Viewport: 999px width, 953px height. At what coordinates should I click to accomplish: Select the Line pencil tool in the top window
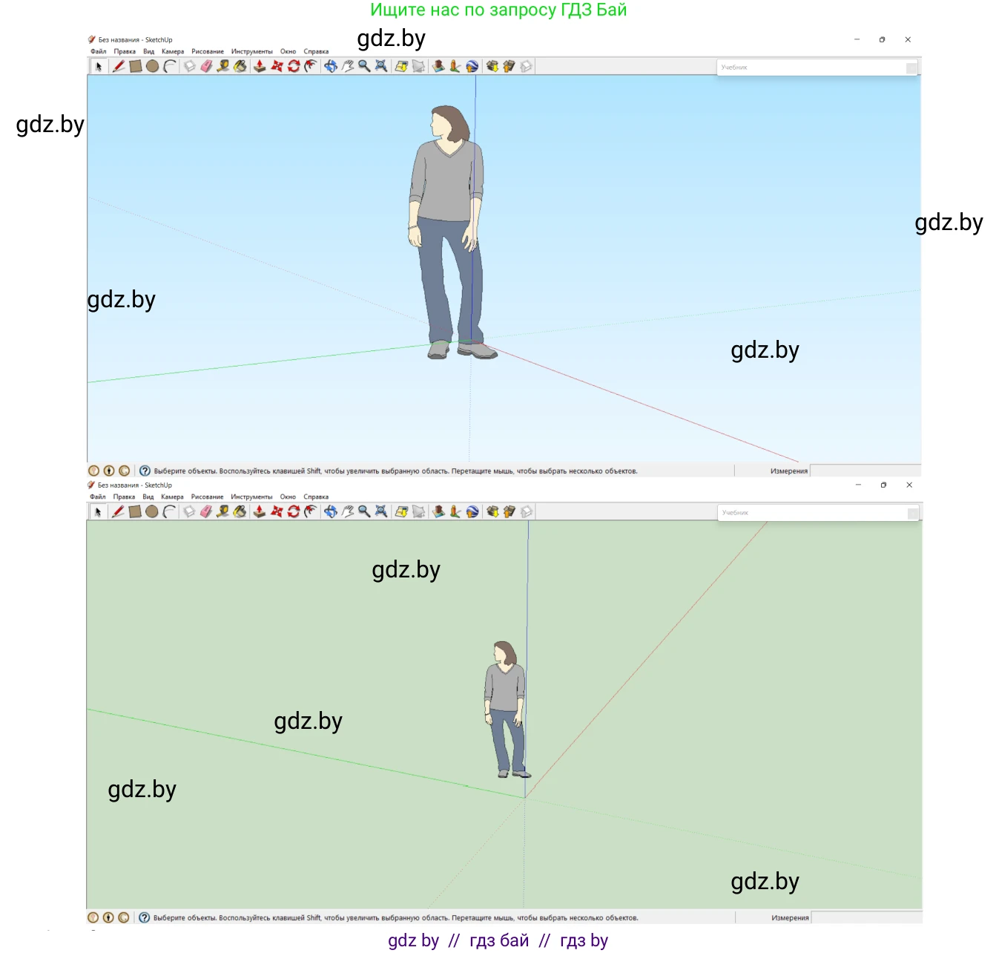coord(119,66)
